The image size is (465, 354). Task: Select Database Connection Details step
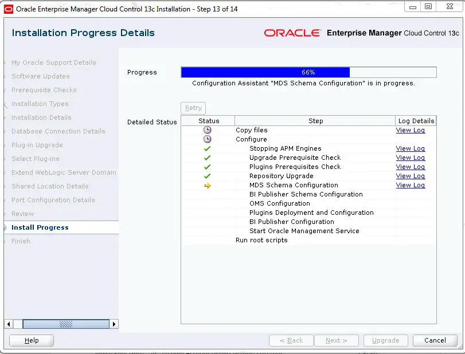point(58,131)
